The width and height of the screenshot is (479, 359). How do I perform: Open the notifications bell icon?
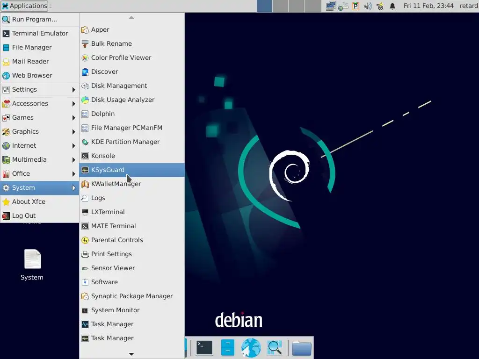[x=392, y=6]
